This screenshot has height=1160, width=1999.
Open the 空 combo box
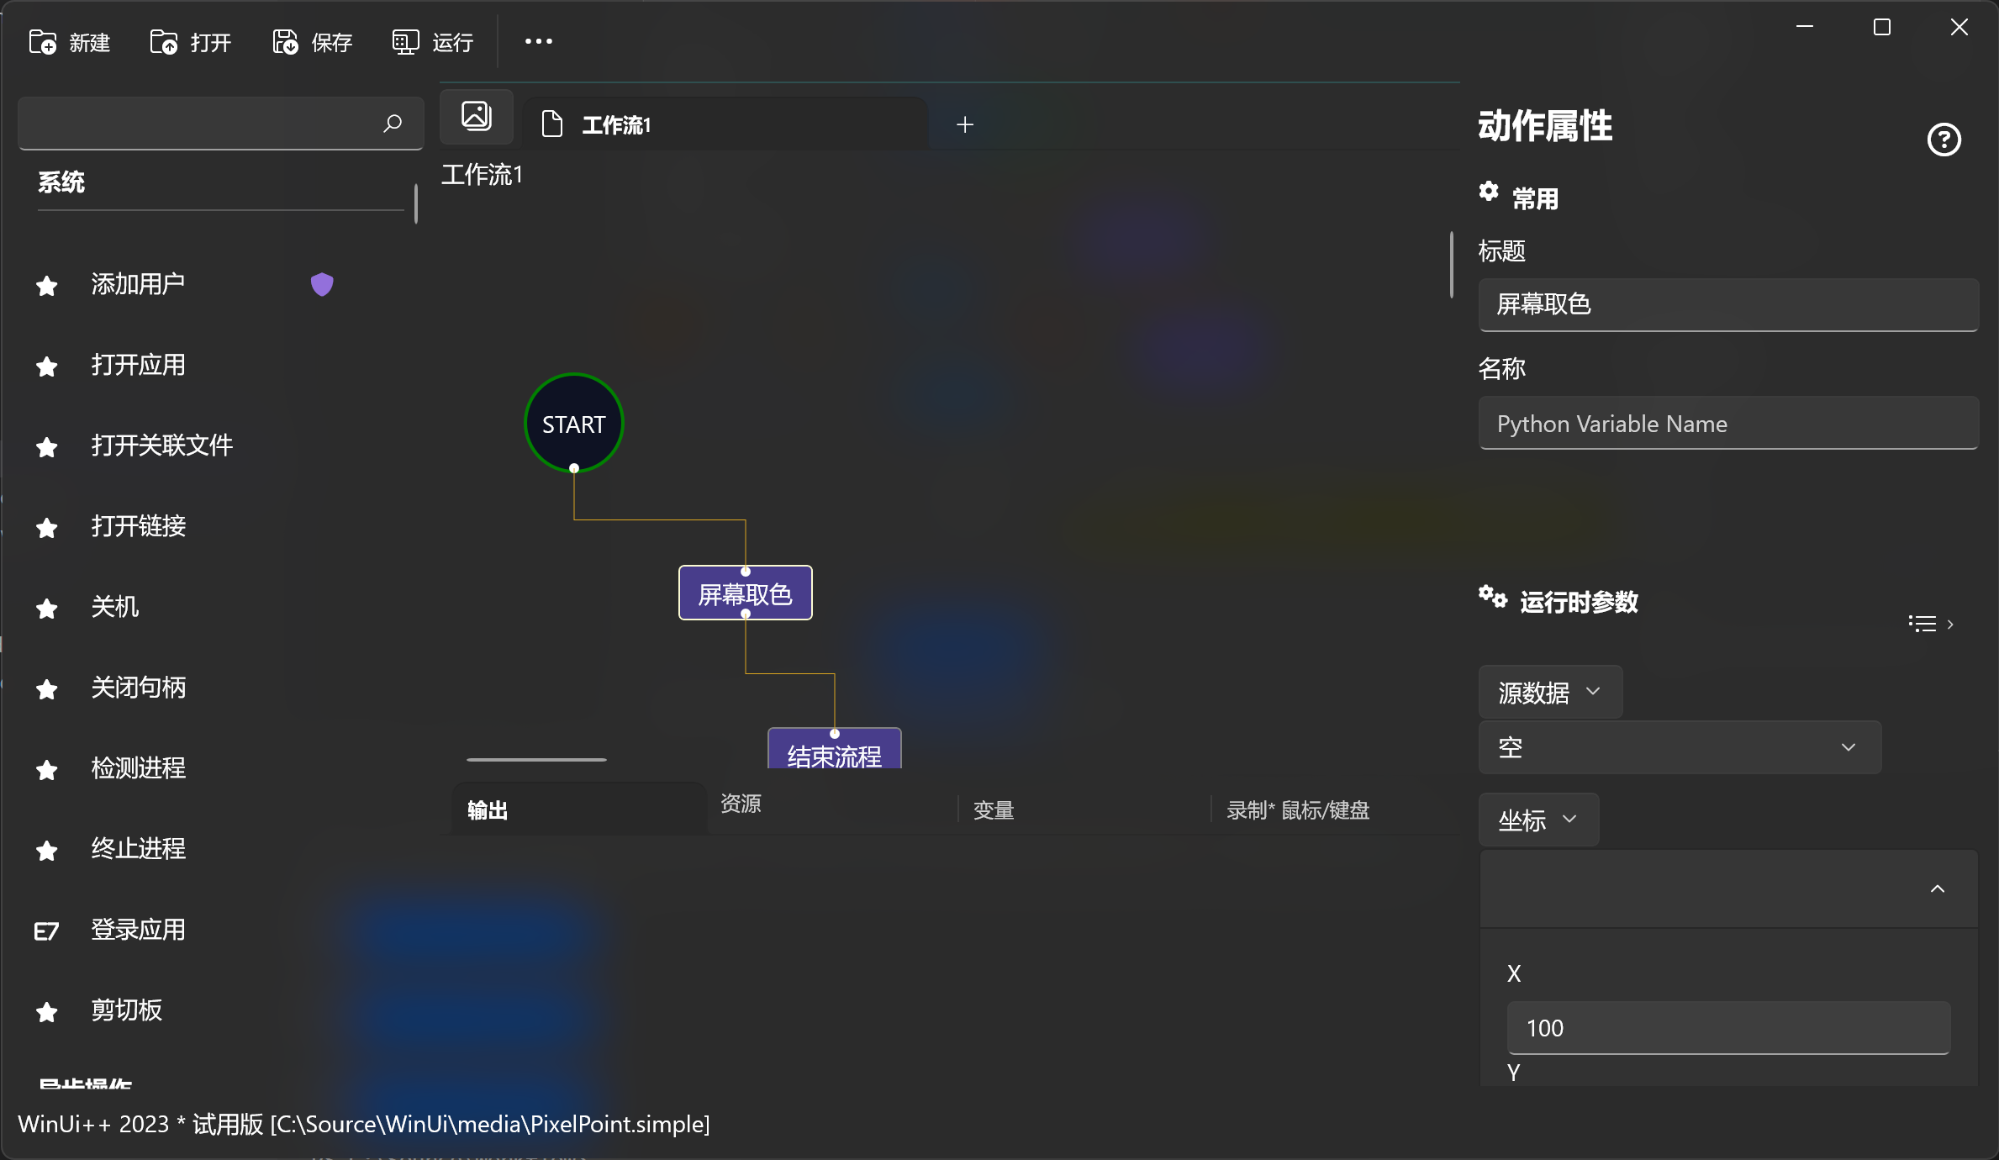coord(1679,747)
